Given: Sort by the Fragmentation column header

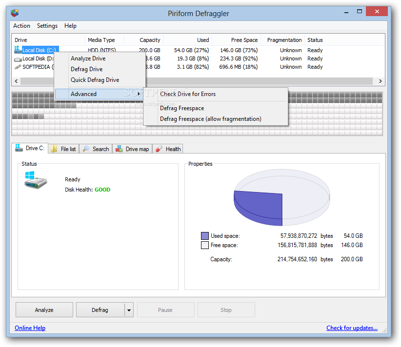Looking at the screenshot, I should pyautogui.click(x=283, y=40).
